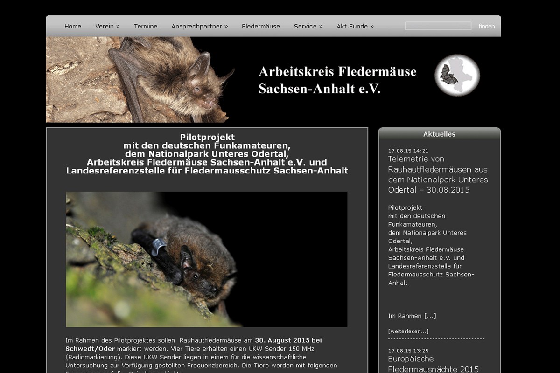
Task: Open the Home menu item
Action: 73,27
